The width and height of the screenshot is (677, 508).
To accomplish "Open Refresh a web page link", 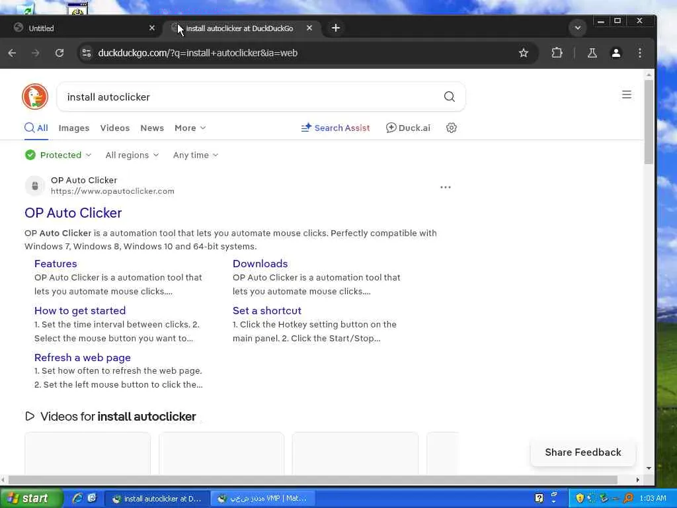I will click(83, 358).
